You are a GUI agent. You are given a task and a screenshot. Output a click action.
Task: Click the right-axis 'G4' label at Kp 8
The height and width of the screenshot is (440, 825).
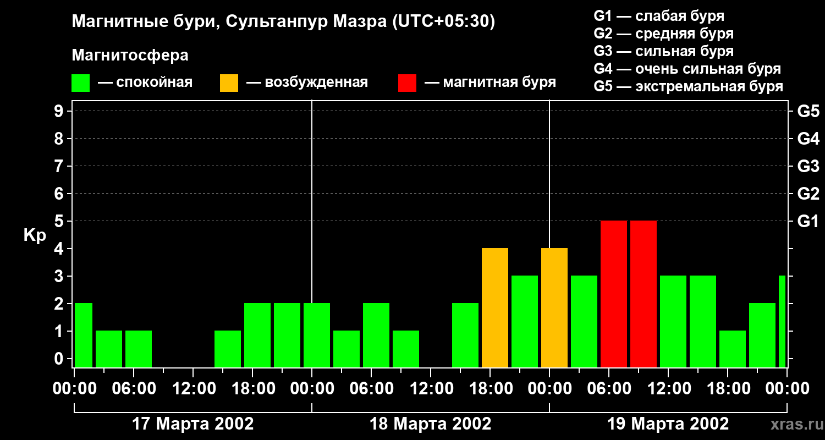pyautogui.click(x=808, y=139)
